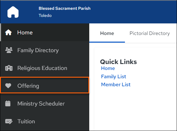Select the Offering menu item
Screen dimensions: 177x131
click(45, 85)
